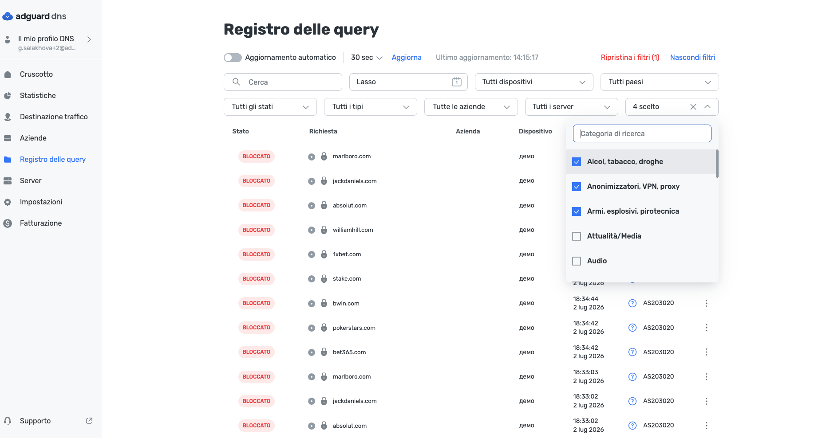Click the question mark icon in bwin.com row
Image resolution: width=838 pixels, height=438 pixels.
[x=632, y=303]
